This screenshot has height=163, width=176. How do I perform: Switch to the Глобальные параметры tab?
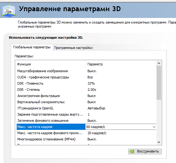coord(32,47)
